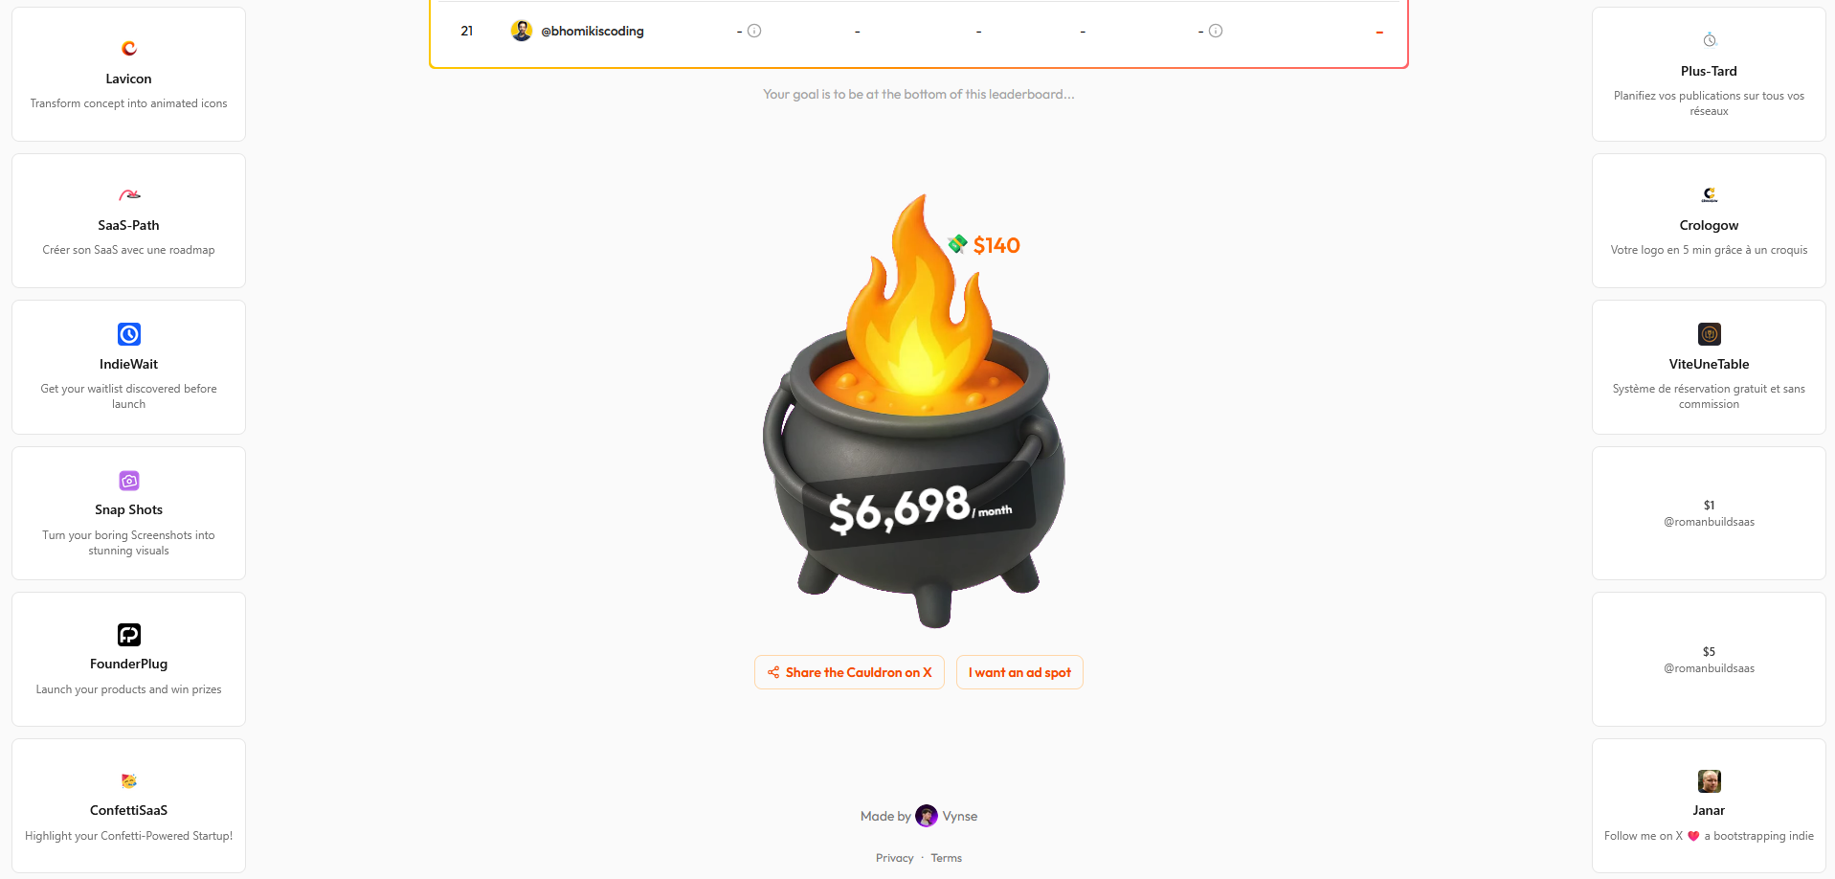Share the Cauldron on X

click(849, 672)
